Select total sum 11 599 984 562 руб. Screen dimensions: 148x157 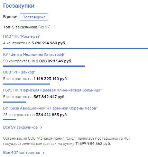pyautogui.click(x=93, y=143)
